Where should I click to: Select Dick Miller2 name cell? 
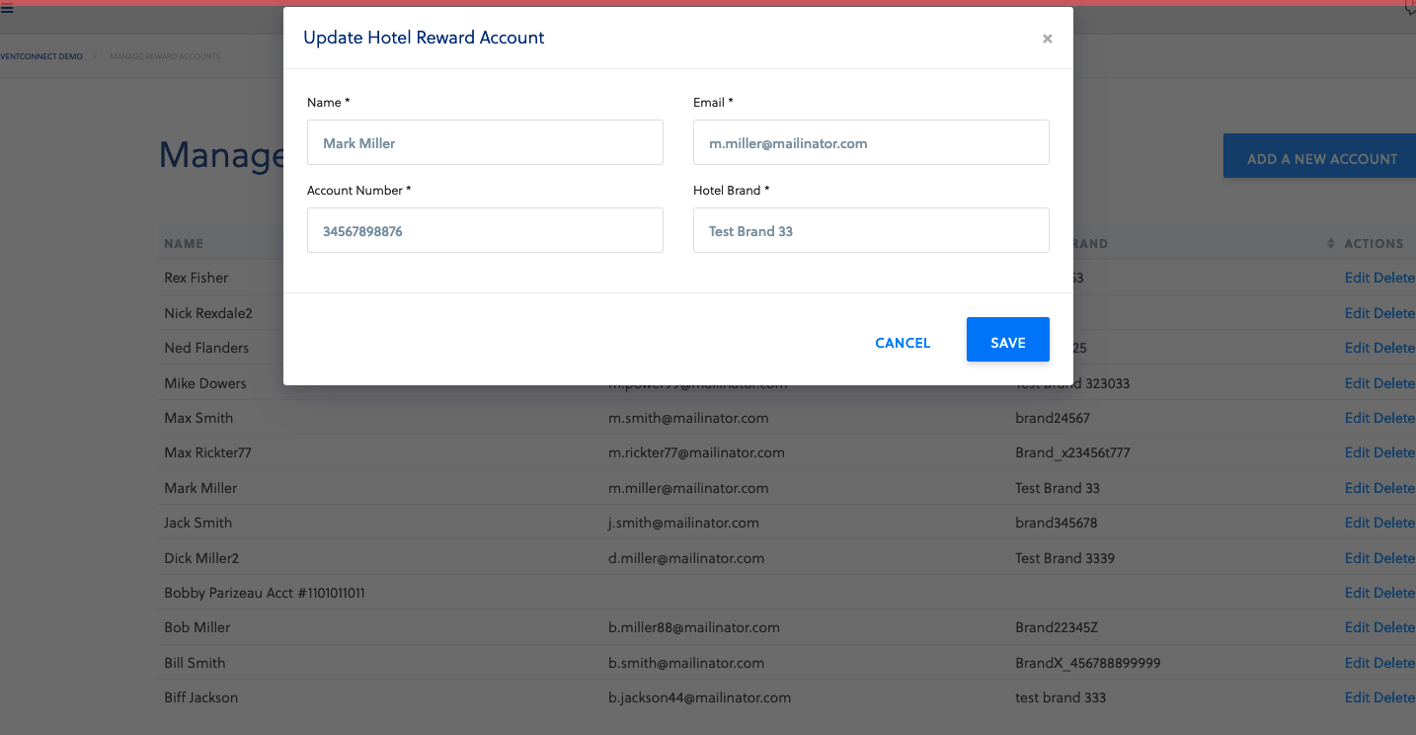(201, 558)
